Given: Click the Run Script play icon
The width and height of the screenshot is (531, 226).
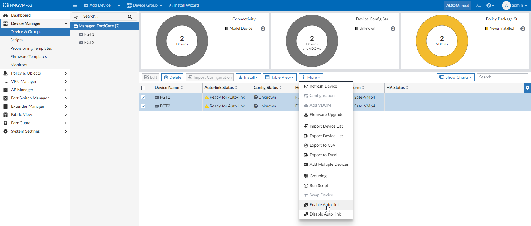Looking at the screenshot, I should 306,186.
